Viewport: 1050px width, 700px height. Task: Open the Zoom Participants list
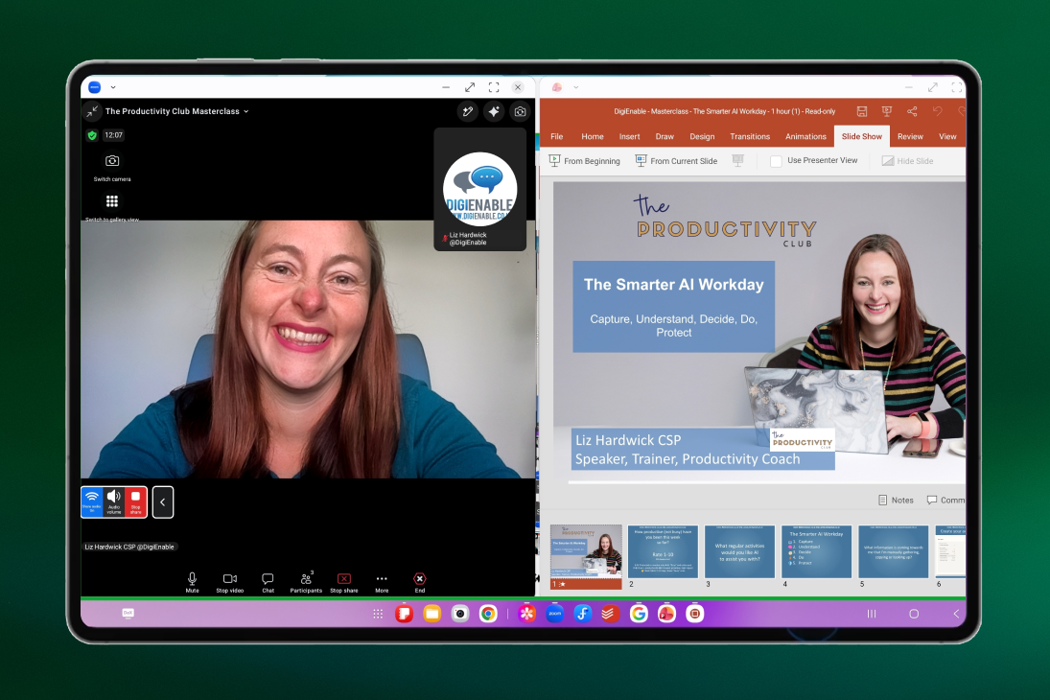tap(306, 583)
